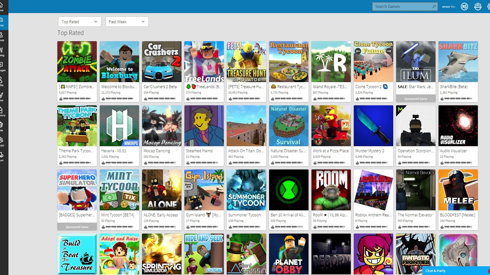This screenshot has width=490, height=275.
Task: Open the Welcome to Bloxburg game title
Action: coord(119,87)
